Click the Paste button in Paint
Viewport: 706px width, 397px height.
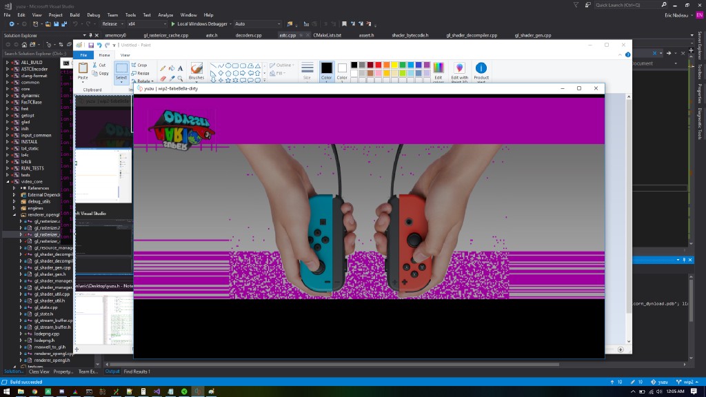83,70
